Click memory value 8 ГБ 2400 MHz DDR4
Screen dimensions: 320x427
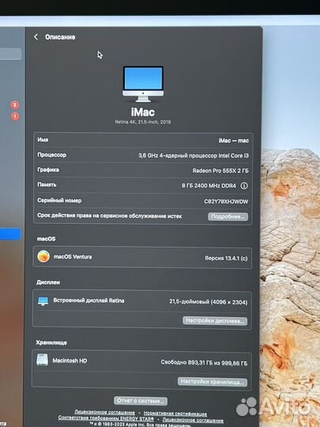pos(209,186)
